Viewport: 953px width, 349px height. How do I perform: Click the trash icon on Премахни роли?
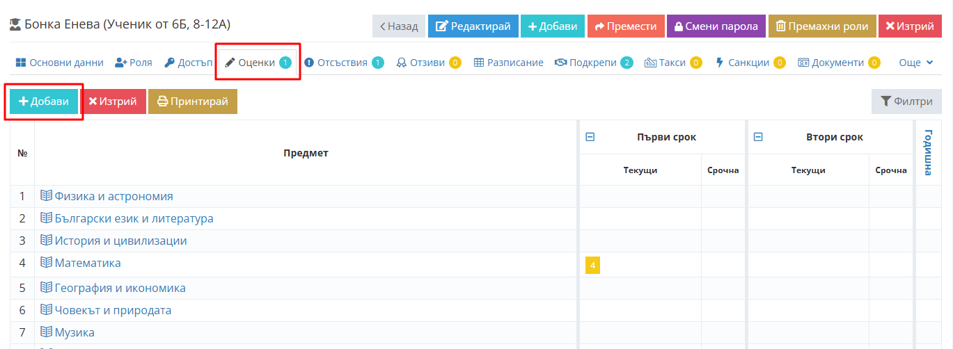pyautogui.click(x=781, y=26)
